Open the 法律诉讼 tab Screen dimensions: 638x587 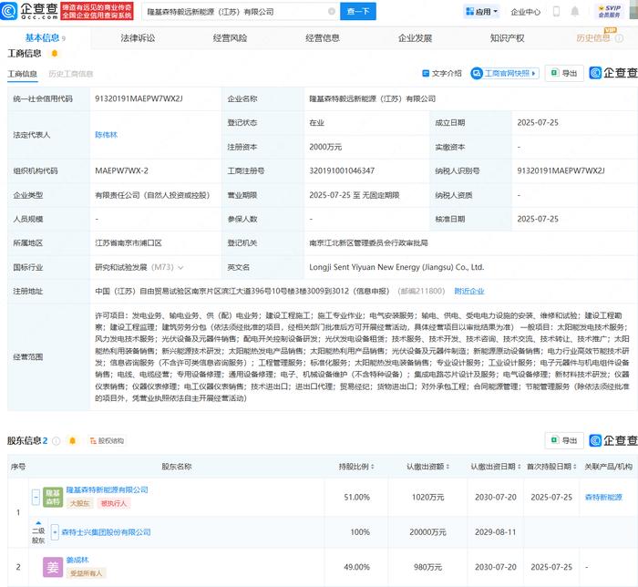pos(138,38)
